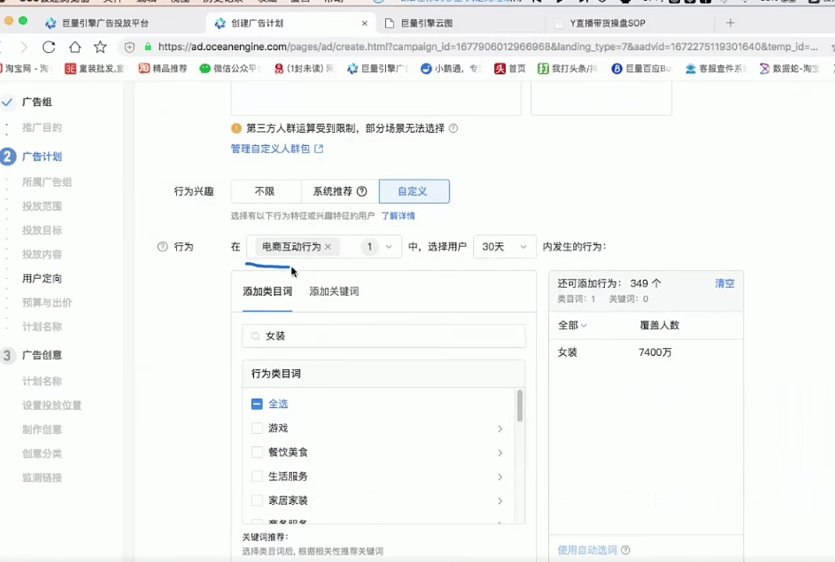Switch to Y直播带货操盘SOP tab
This screenshot has height=562, width=835.
click(608, 23)
